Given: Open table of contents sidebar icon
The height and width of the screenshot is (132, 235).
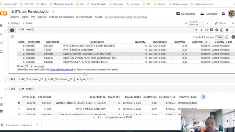Looking at the screenshot, I should click(1, 25).
